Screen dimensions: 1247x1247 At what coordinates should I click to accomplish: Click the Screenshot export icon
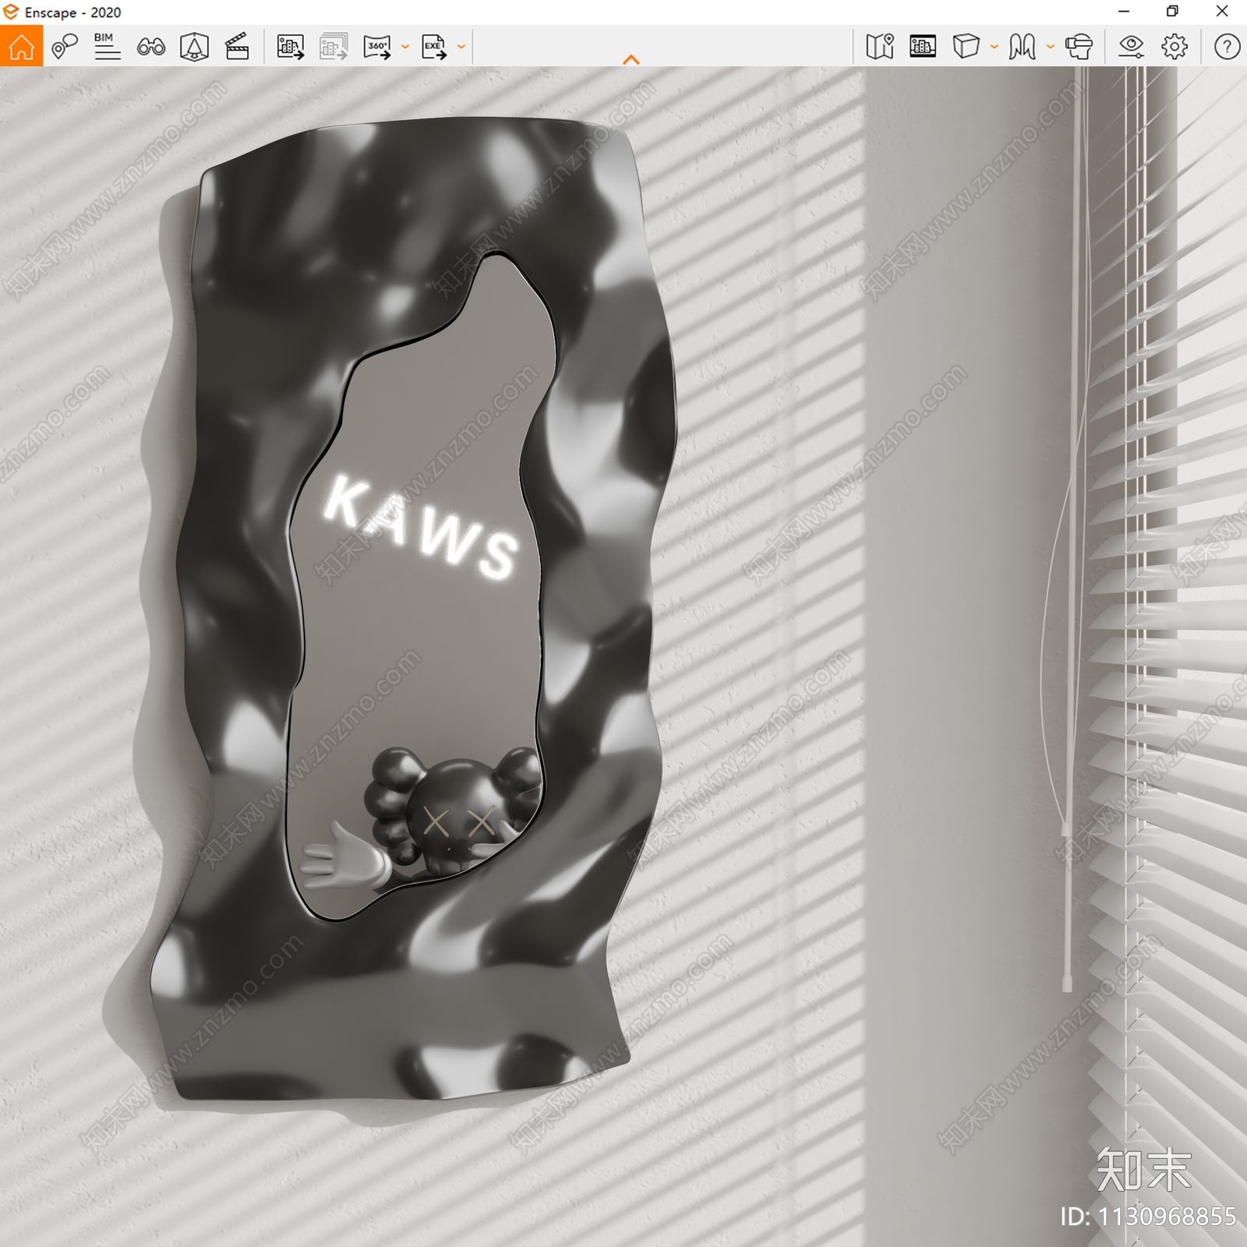pyautogui.click(x=291, y=47)
